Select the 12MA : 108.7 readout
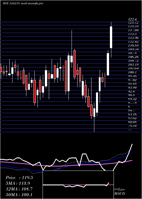This screenshot has height=199, width=142. (x=19, y=189)
